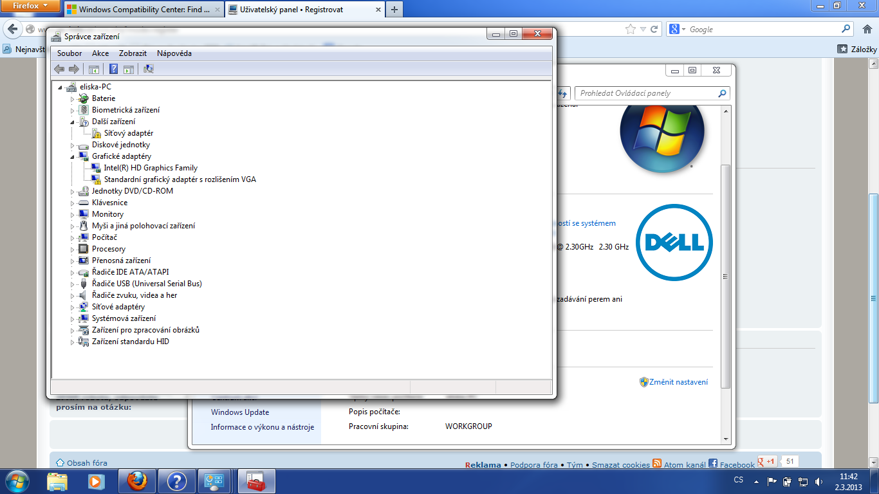
Task: Open the Windows Start orb
Action: [16, 480]
